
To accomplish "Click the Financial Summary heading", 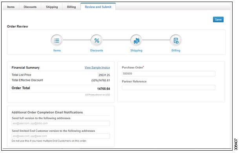I will 25,68.
